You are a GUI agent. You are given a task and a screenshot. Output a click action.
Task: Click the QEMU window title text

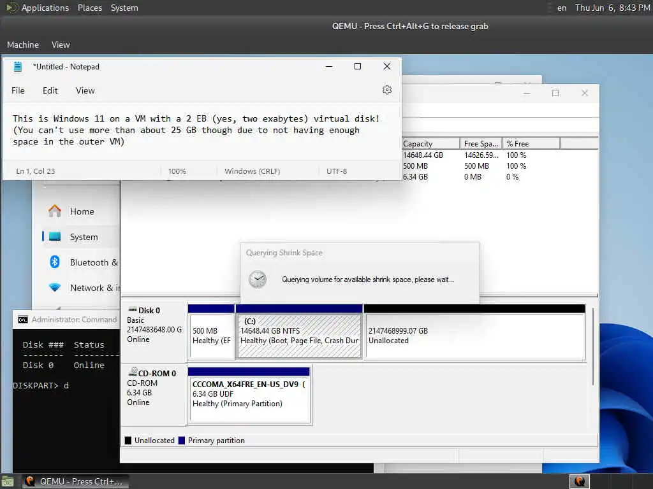tap(410, 26)
